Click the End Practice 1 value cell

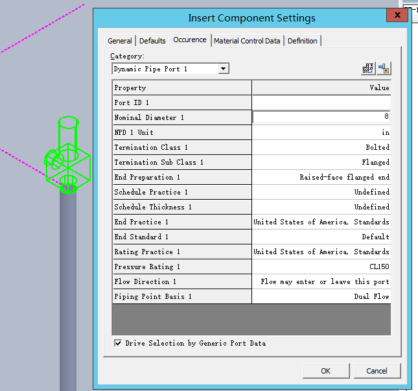tap(321, 222)
